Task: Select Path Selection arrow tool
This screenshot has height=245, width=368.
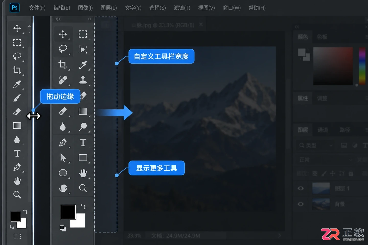Action: coord(63,158)
